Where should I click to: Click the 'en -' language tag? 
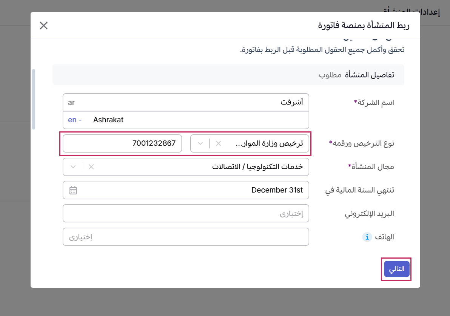75,120
